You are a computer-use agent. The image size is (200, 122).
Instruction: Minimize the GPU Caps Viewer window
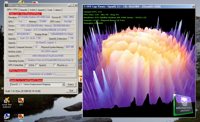click(x=69, y=5)
